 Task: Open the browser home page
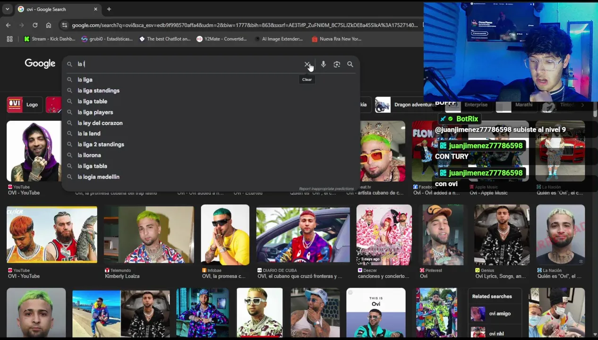[x=48, y=25]
